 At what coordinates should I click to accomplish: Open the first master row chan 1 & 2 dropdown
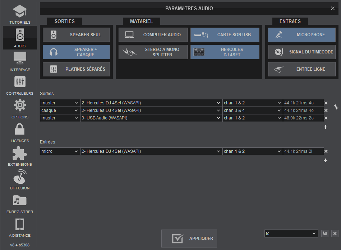[x=253, y=103]
